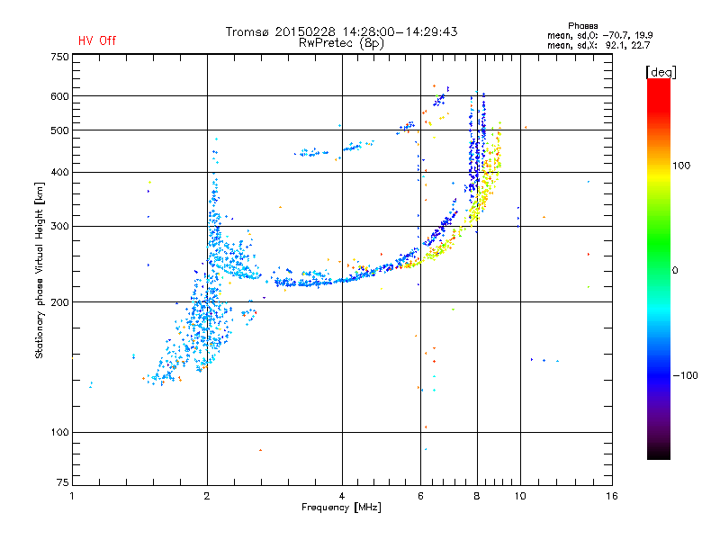This screenshot has height=540, width=720.
Task: Click the 'Frequency [MHz]' axis label
Action: [341, 508]
